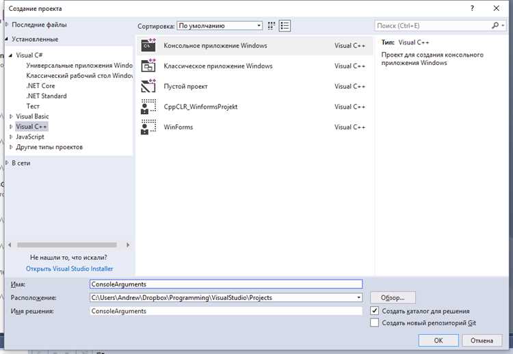The height and width of the screenshot is (354, 513).
Task: Select the .NET Standard tree item
Action: pos(47,96)
